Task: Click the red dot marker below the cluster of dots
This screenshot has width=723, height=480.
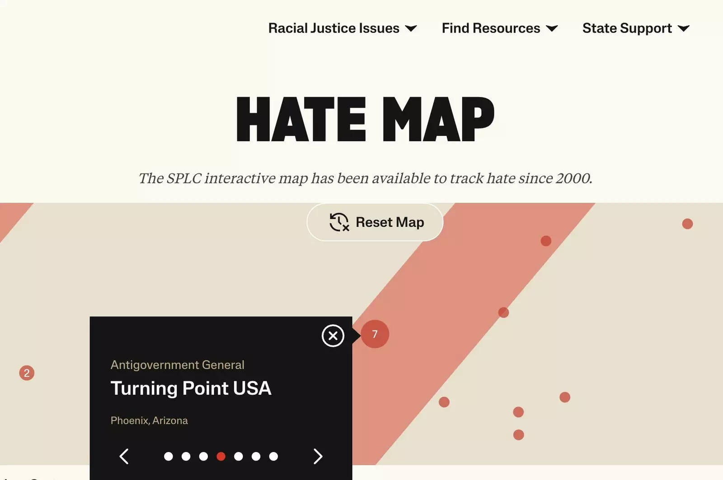Action: click(517, 434)
